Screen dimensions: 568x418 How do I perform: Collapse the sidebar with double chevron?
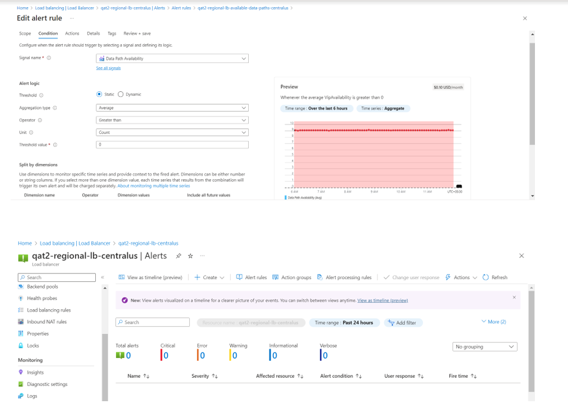103,277
